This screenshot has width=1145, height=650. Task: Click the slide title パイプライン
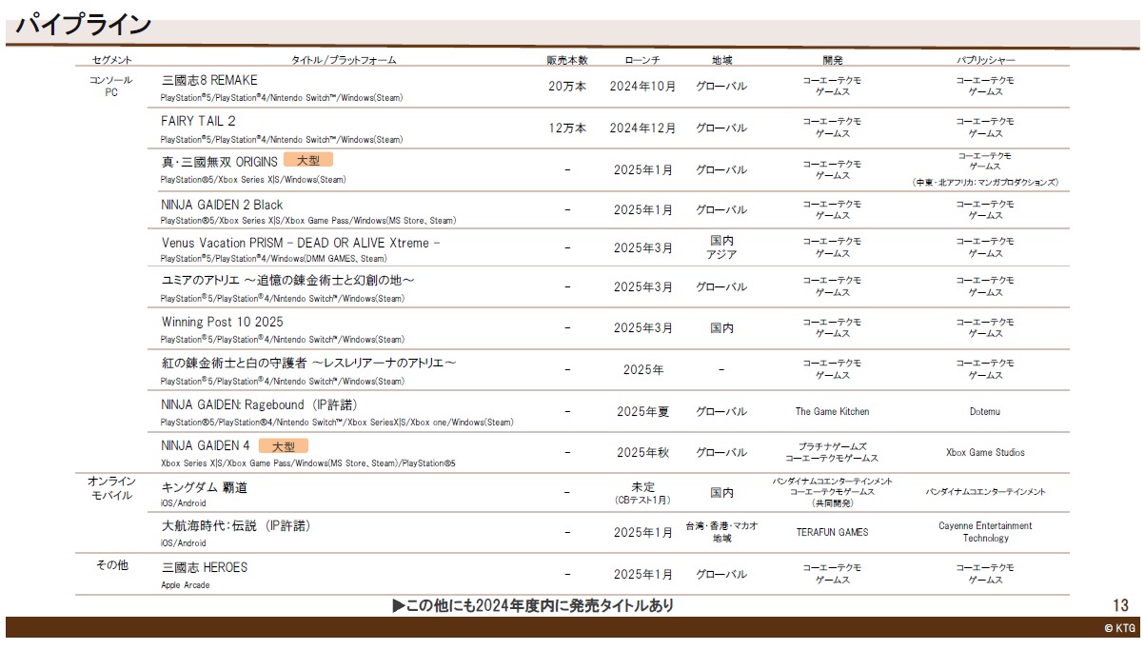84,24
